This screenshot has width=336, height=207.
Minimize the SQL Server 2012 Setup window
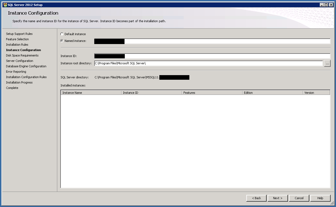[322, 5]
